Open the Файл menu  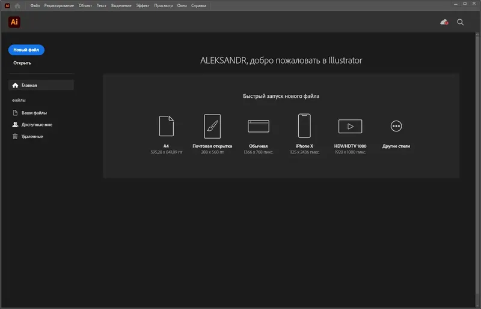click(35, 5)
